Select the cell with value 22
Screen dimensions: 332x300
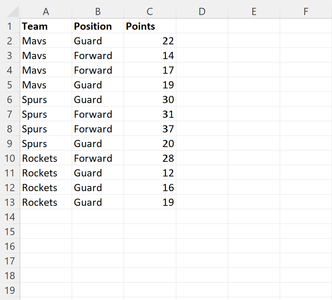(150, 41)
